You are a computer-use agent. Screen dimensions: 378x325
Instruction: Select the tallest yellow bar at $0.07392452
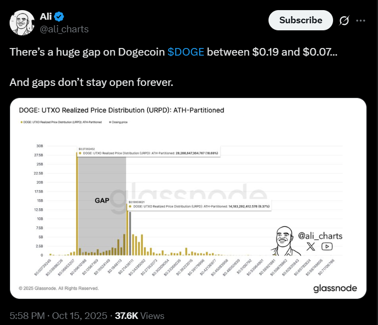point(77,202)
